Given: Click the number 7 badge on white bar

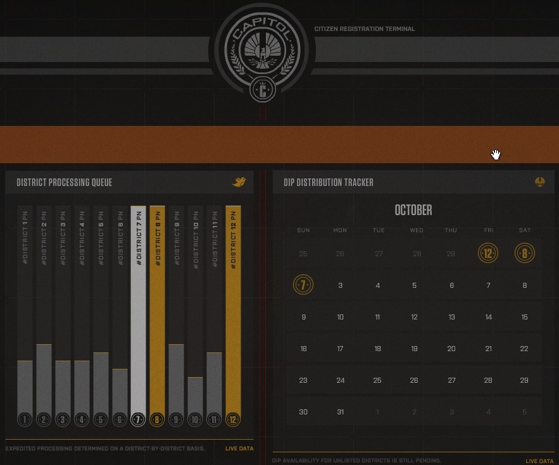Looking at the screenshot, I should [x=138, y=419].
